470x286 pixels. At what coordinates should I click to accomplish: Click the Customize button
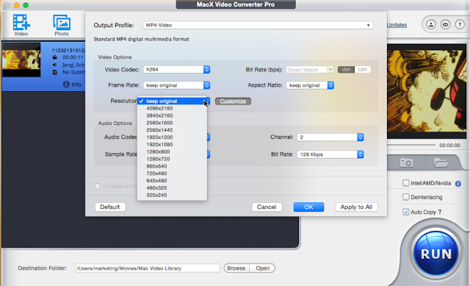(x=233, y=101)
